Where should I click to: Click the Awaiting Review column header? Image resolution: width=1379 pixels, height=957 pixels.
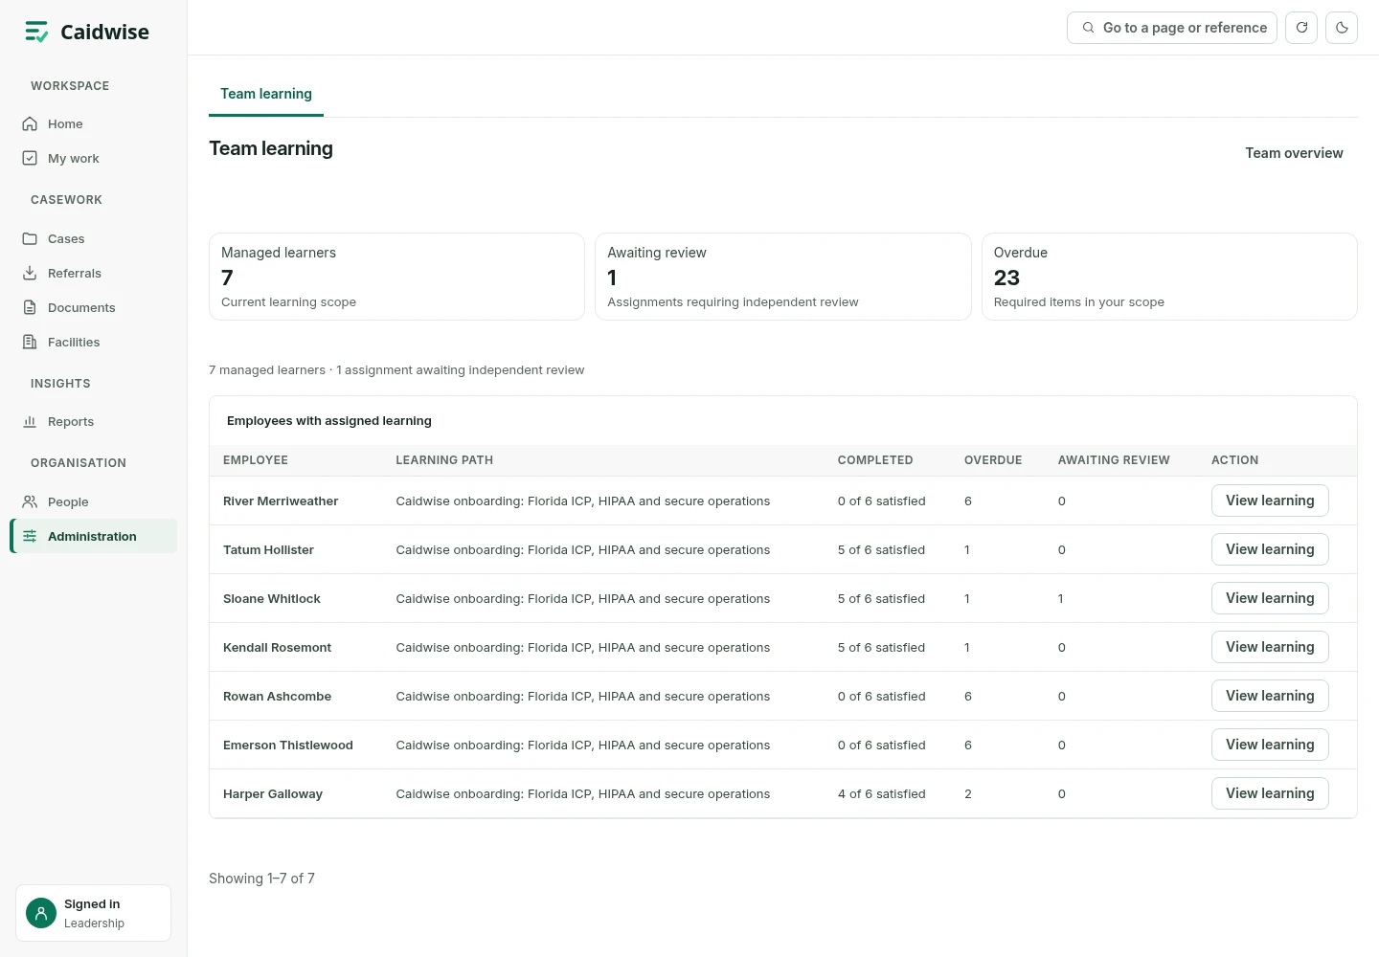point(1114,460)
